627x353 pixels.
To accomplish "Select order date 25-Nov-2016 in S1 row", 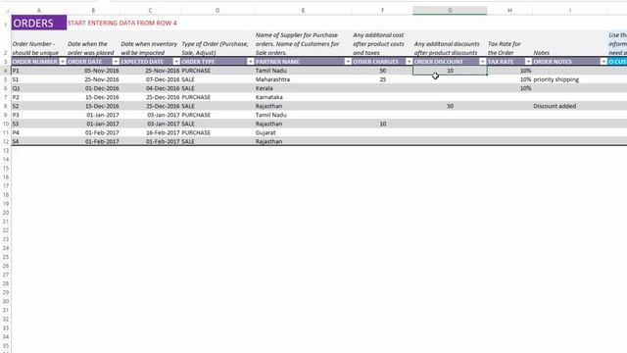I will point(93,79).
